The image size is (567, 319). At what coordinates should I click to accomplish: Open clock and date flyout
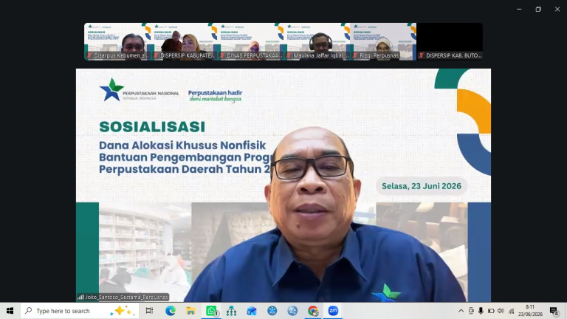(530, 311)
